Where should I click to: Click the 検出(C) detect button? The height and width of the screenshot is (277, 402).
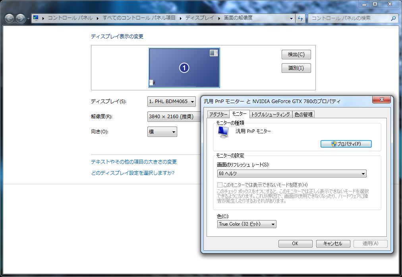pyautogui.click(x=296, y=55)
